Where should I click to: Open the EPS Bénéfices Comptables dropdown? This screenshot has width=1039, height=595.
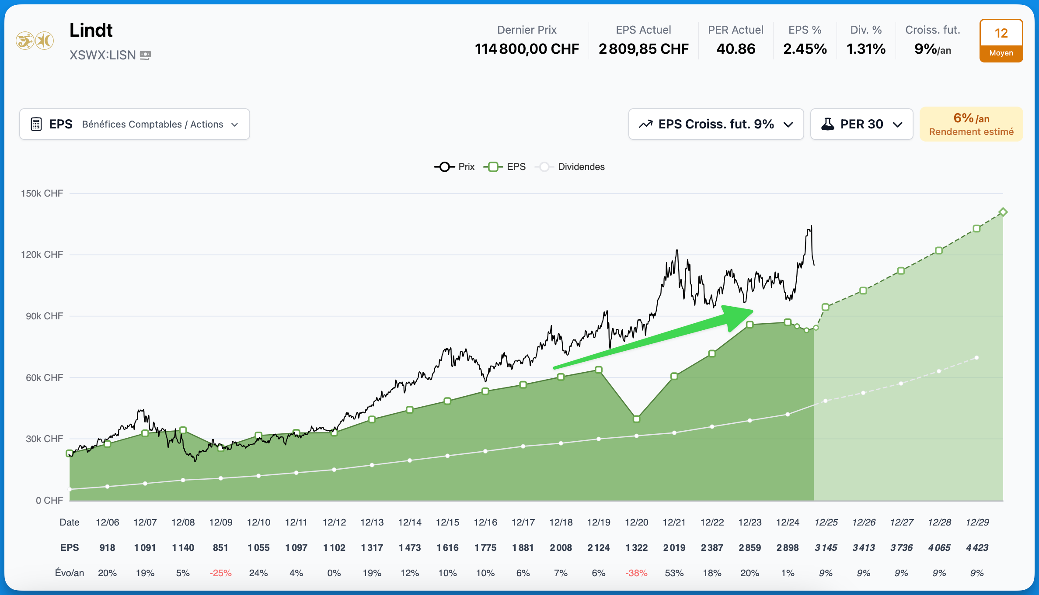pos(135,125)
